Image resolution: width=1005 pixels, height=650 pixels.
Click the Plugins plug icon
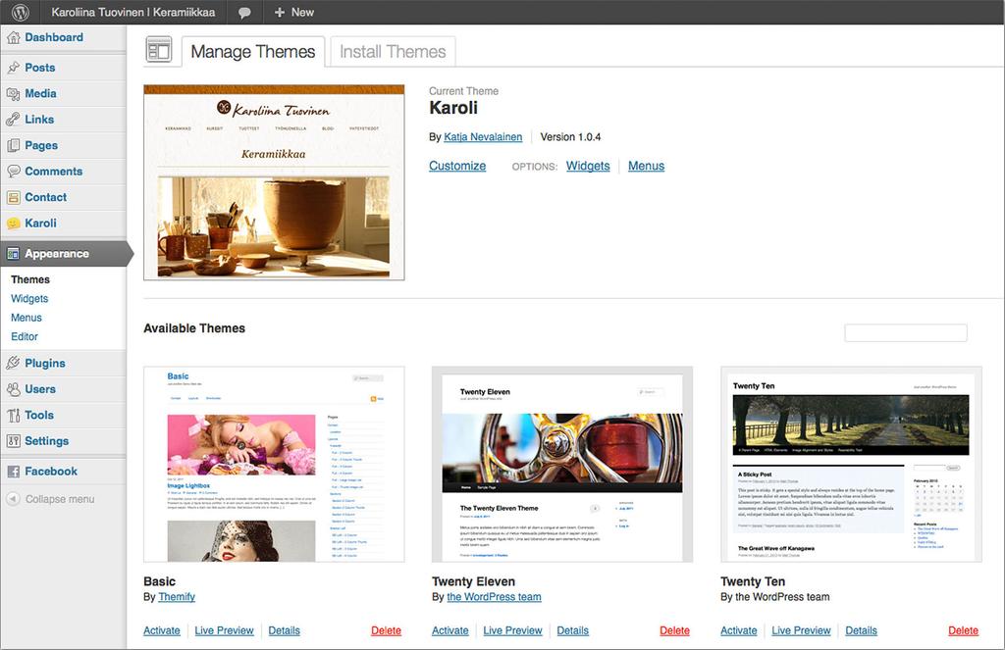tap(14, 363)
